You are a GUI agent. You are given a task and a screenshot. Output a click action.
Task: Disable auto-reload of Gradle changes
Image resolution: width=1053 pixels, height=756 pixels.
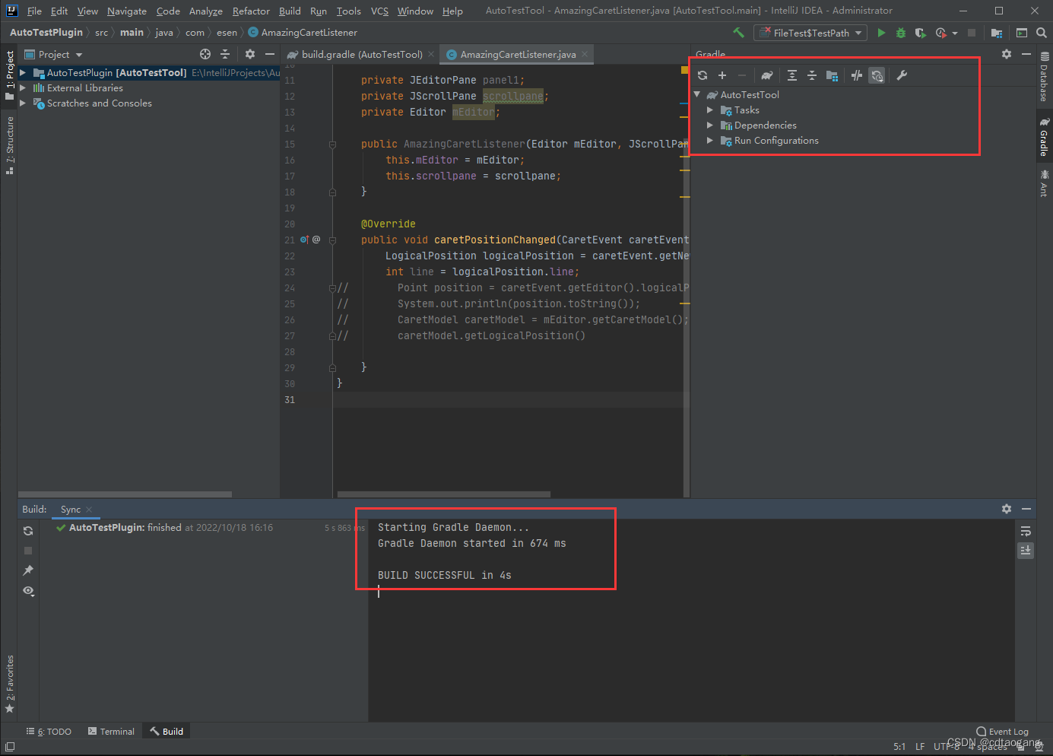click(x=877, y=75)
